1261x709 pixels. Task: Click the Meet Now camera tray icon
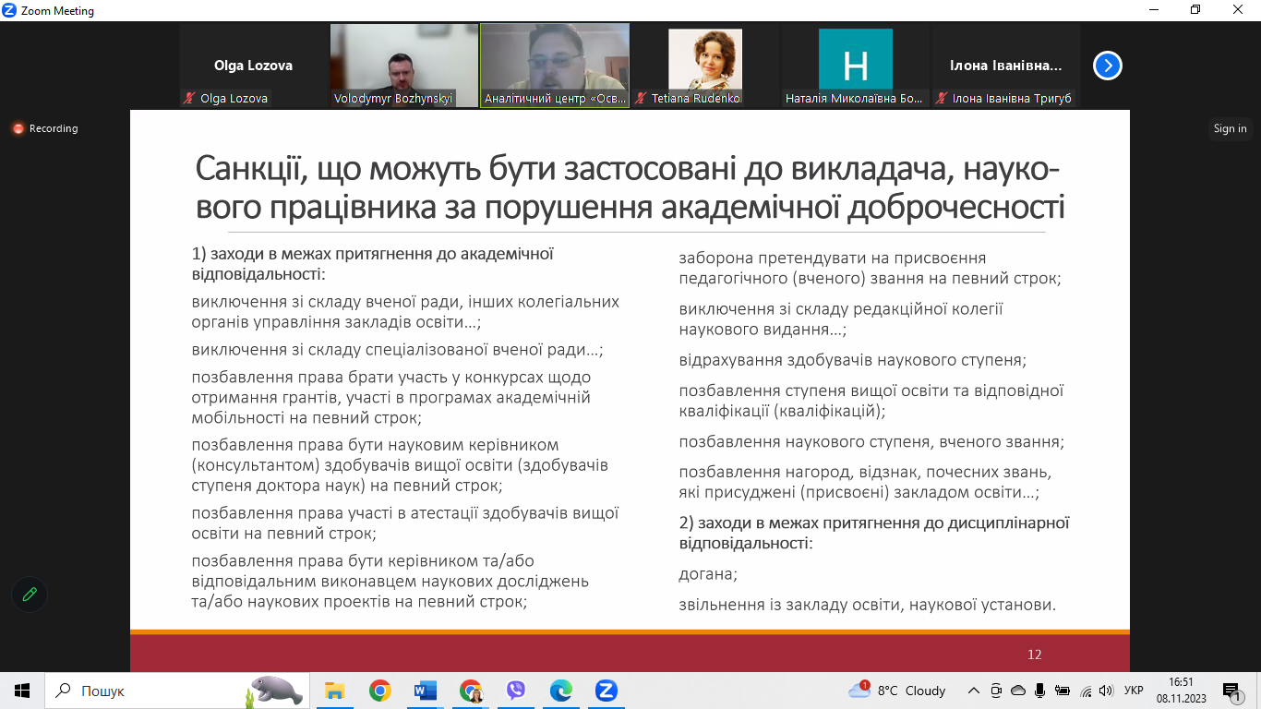pos(996,691)
